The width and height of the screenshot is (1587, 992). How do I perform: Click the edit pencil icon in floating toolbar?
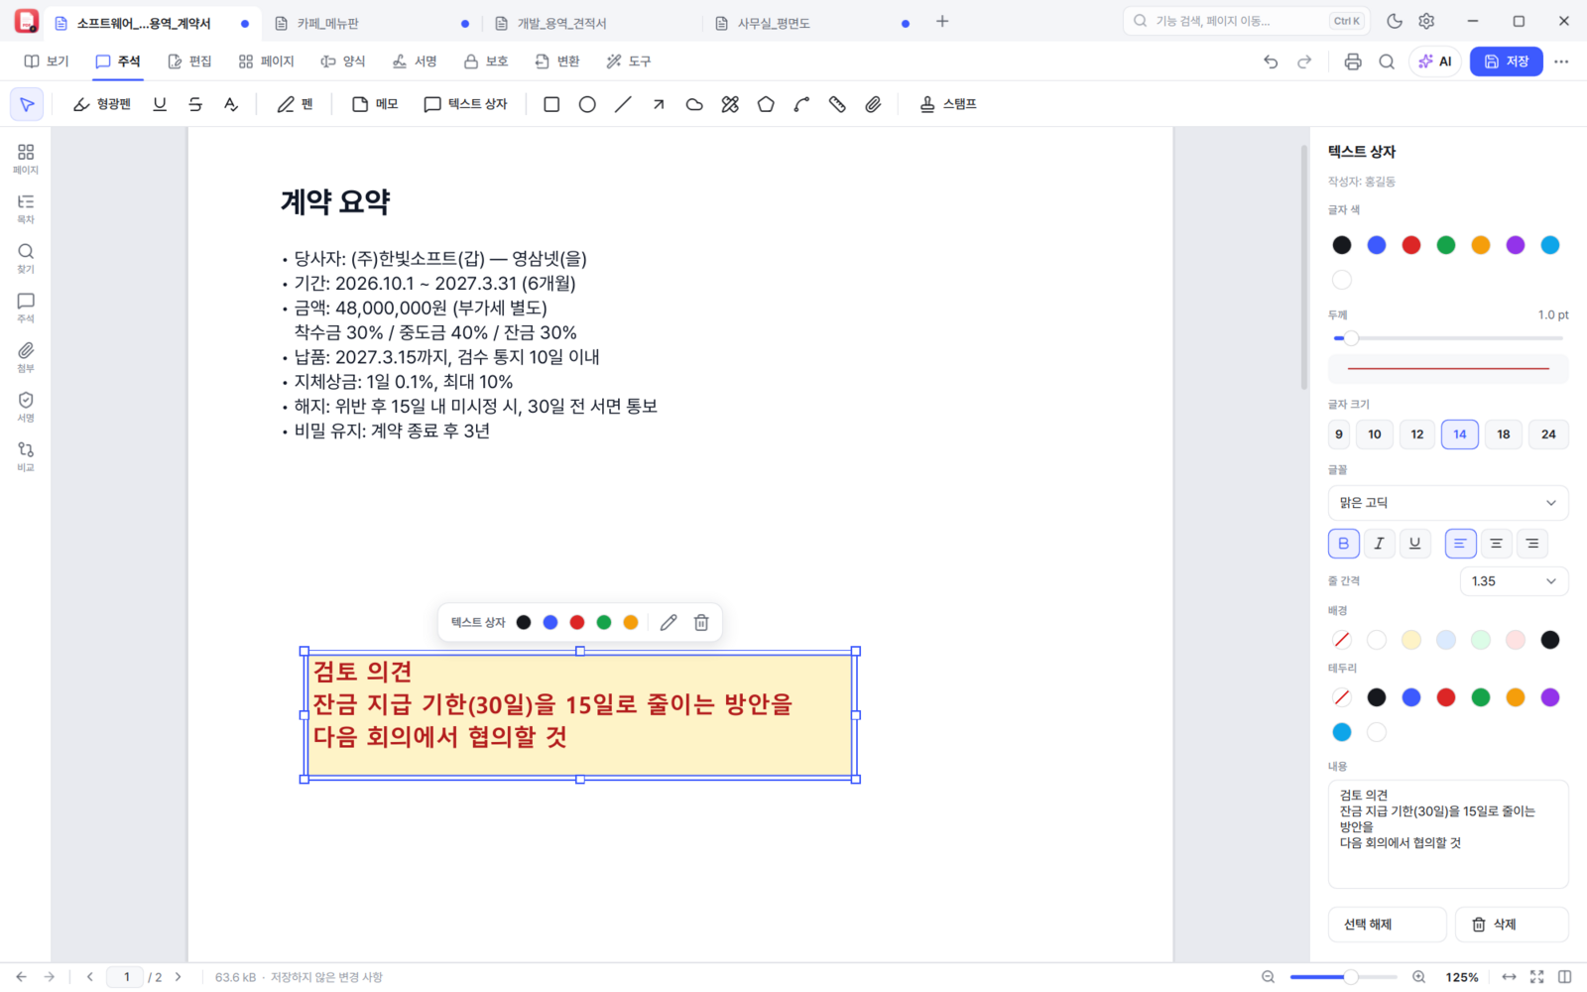[x=669, y=622]
